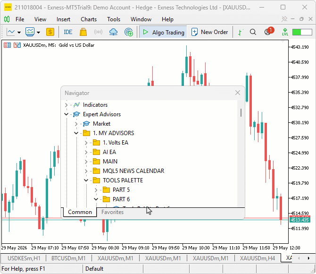Click the Navigator vertical scrollbar thumb
The image size is (316, 274).
point(241,112)
